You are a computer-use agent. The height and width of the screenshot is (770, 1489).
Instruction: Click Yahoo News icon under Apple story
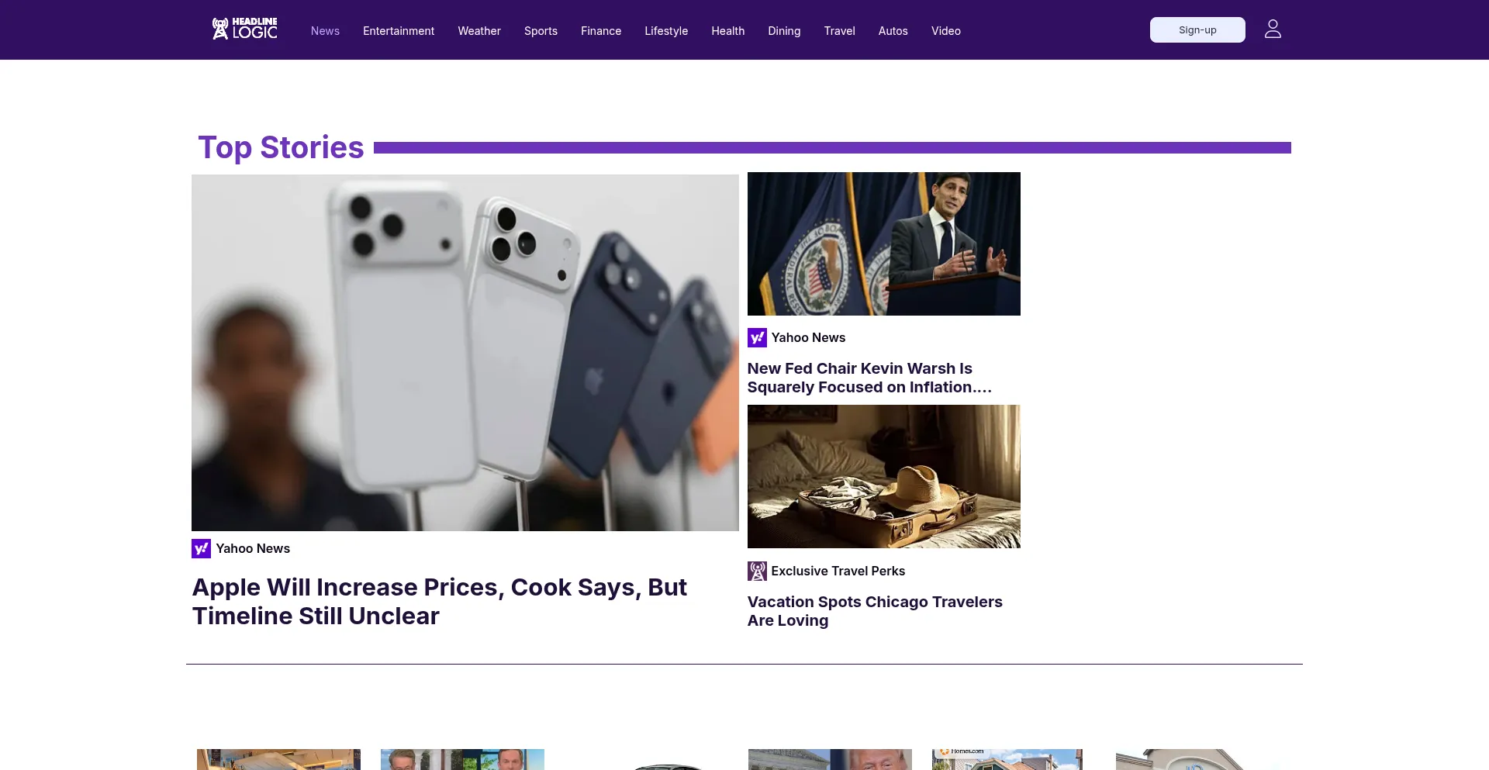201,548
